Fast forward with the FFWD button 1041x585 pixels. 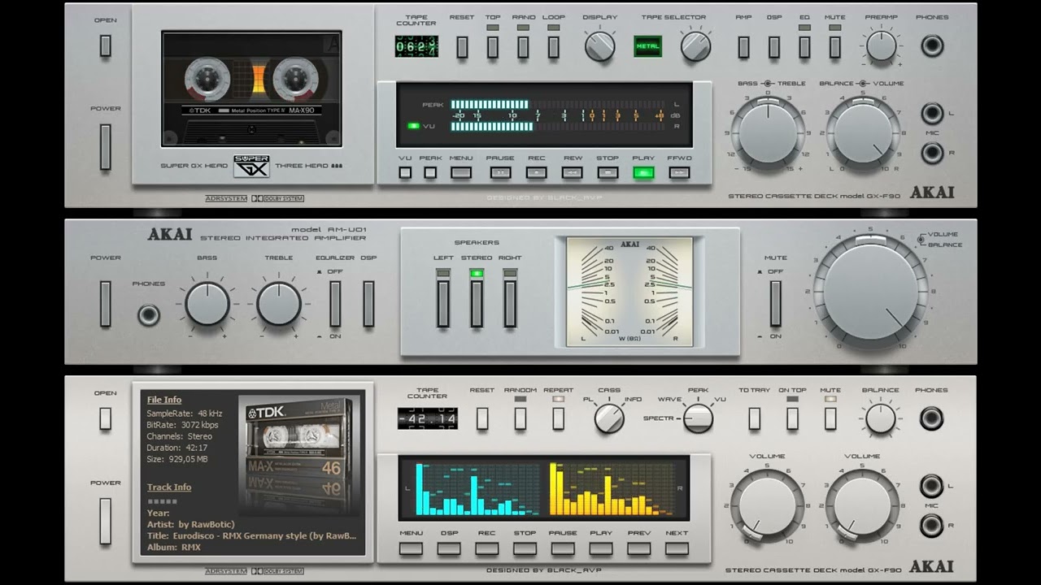(679, 172)
